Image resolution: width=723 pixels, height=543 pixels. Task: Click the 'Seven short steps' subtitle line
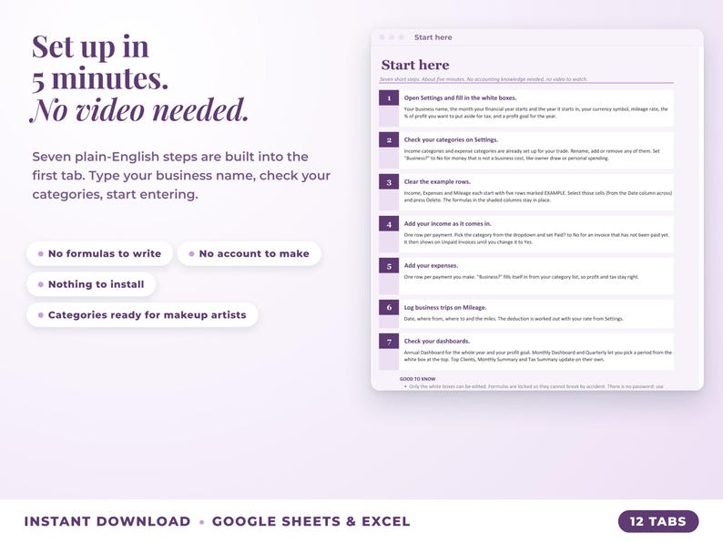pos(484,79)
